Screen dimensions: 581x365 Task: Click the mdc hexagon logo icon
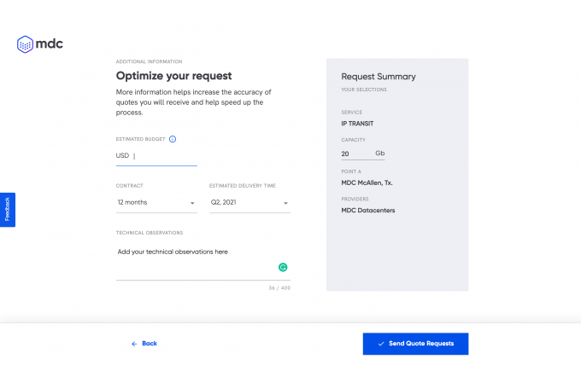click(x=25, y=44)
